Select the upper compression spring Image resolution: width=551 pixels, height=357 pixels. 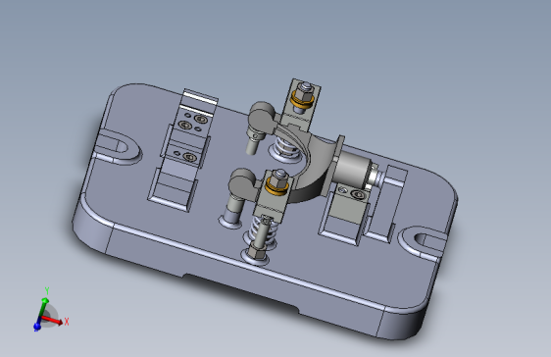pyautogui.click(x=286, y=147)
